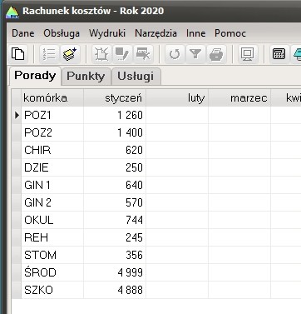Viewport: 301px width, 314px height.
Task: Switch to the Punkty tab
Action: coord(86,76)
